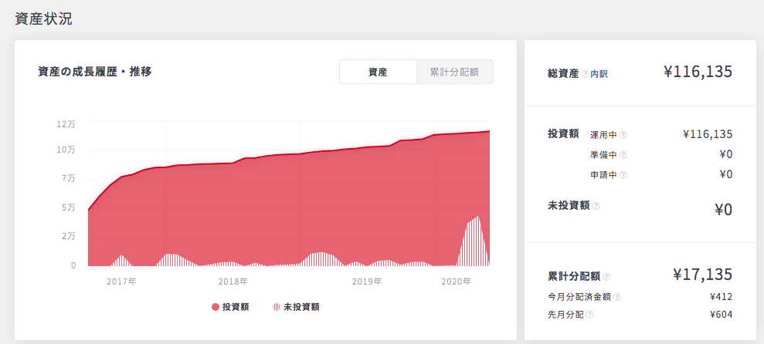764x344 pixels.
Task: Switch to the 累計分配額 tab
Action: tap(454, 72)
